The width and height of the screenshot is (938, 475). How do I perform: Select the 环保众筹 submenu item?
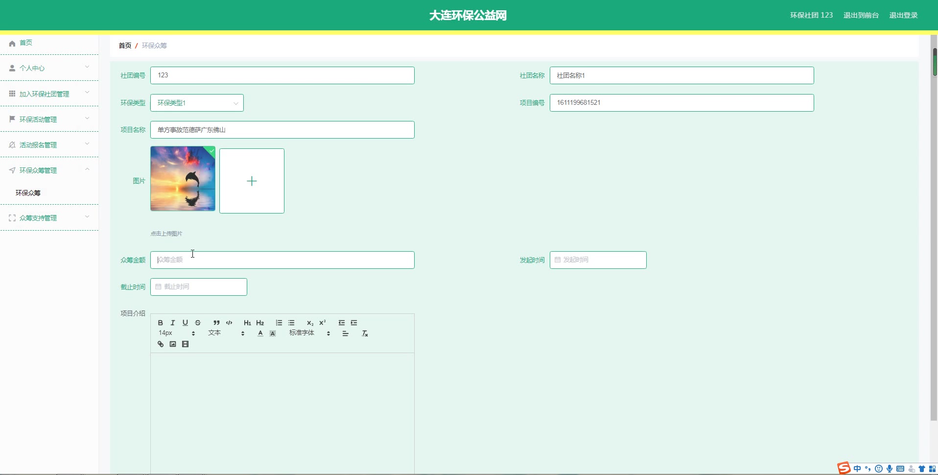click(28, 193)
